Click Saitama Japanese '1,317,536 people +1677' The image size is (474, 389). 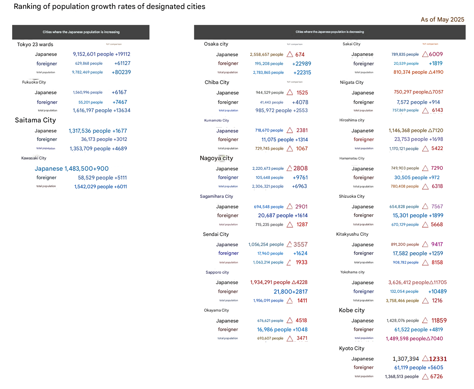click(x=98, y=131)
